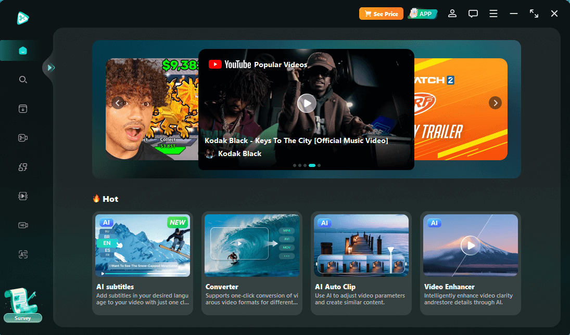Viewport: 570px width, 335px height.
Task: Click the Kodak Black channel avatar
Action: (210, 153)
